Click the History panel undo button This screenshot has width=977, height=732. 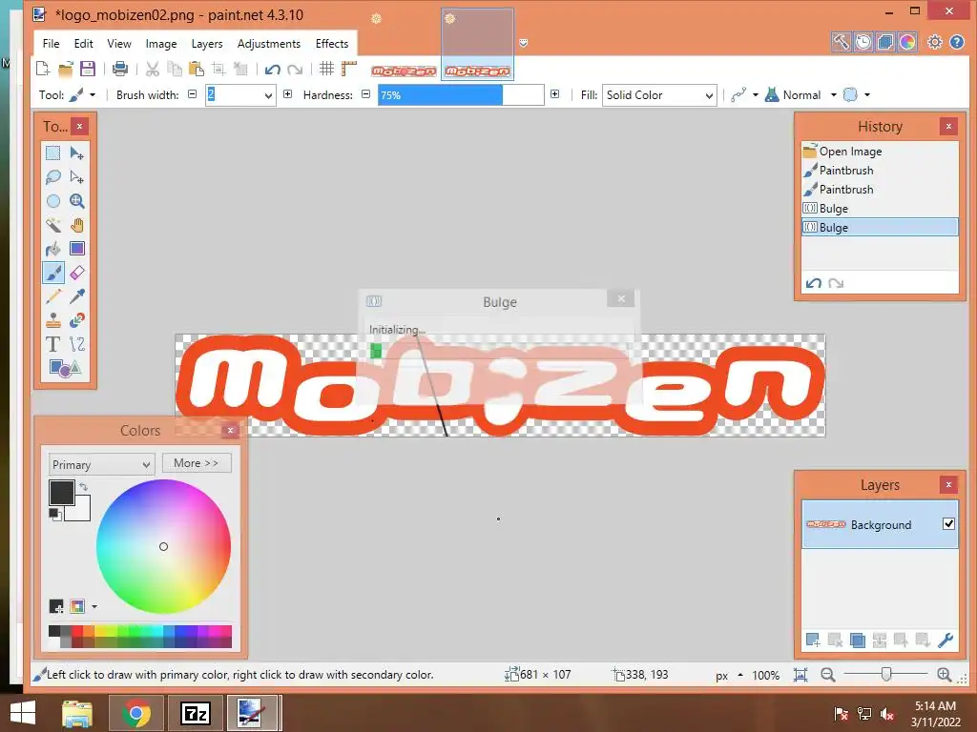tap(813, 283)
